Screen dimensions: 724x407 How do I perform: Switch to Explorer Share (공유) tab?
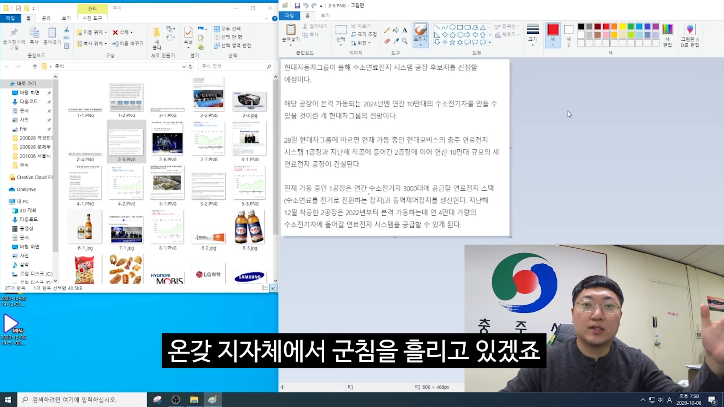[x=46, y=18]
